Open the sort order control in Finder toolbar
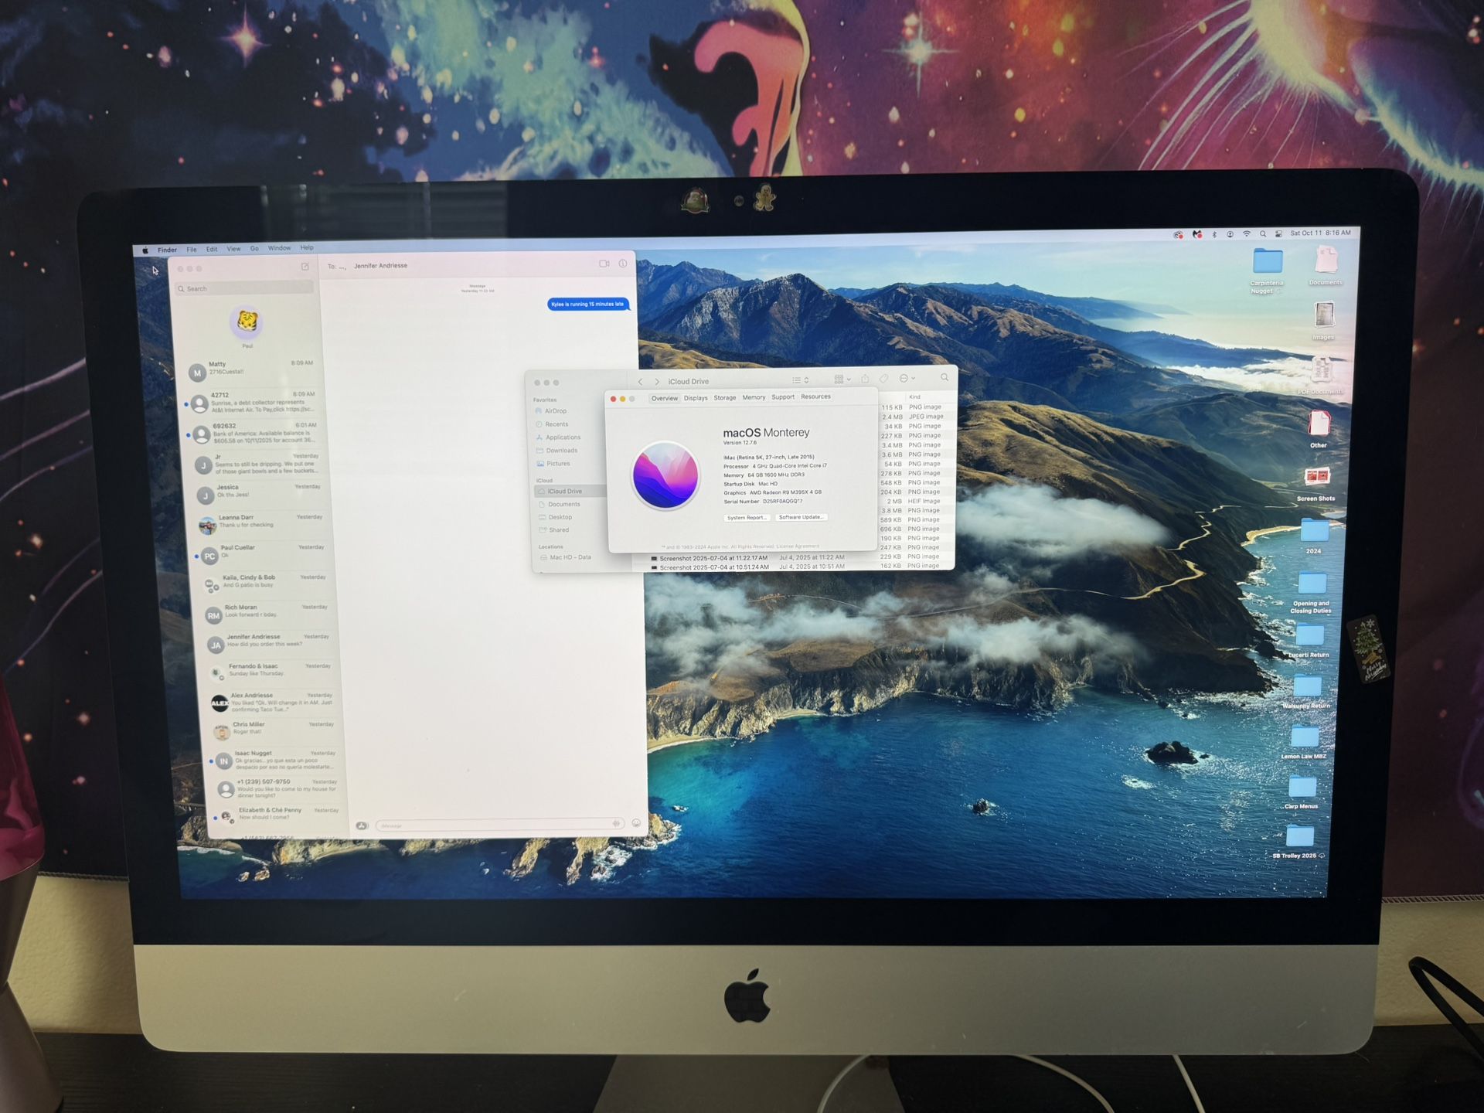The width and height of the screenshot is (1484, 1113). click(806, 380)
